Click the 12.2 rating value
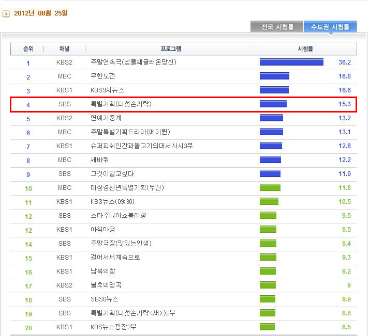The image size is (369, 336). pyautogui.click(x=345, y=160)
